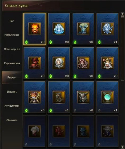Select the red horned demon doll
This screenshot has width=125, height=149.
tap(35, 63)
